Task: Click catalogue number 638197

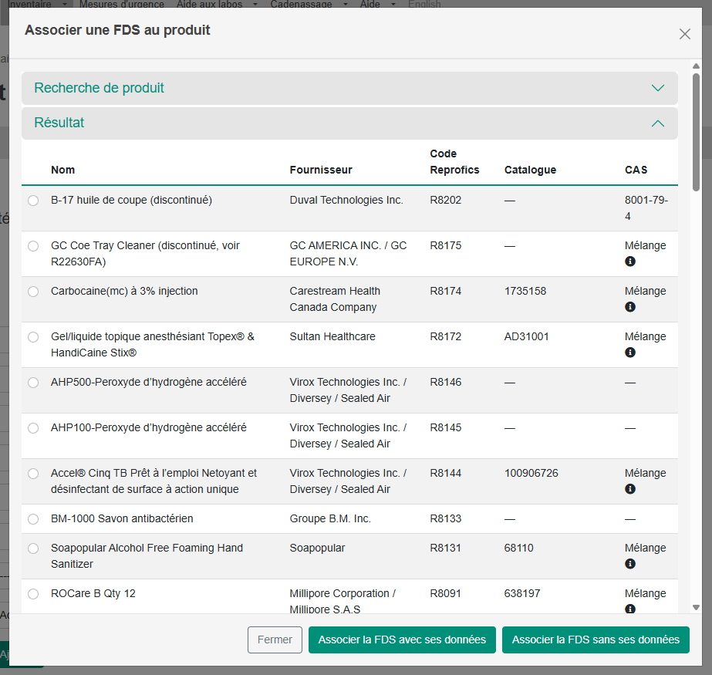Action: (x=522, y=594)
